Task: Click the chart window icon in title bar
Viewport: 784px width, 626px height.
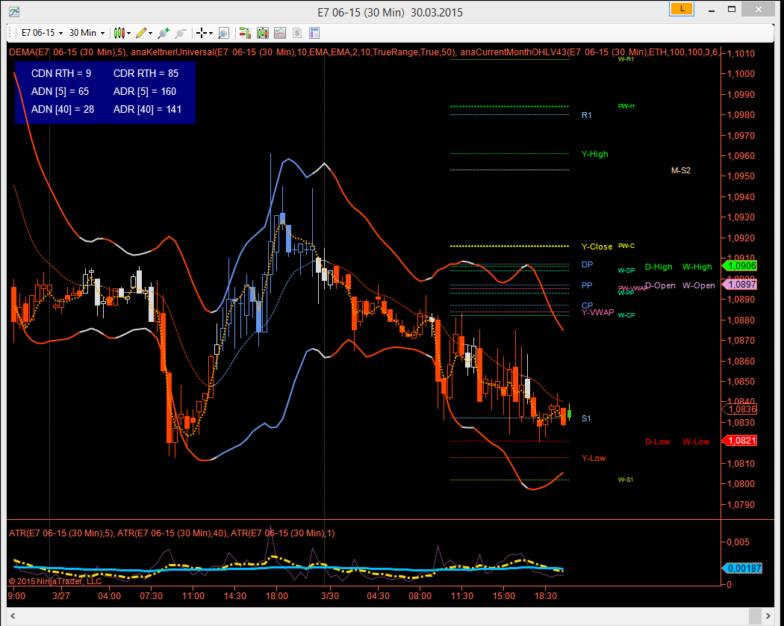Action: tap(14, 11)
